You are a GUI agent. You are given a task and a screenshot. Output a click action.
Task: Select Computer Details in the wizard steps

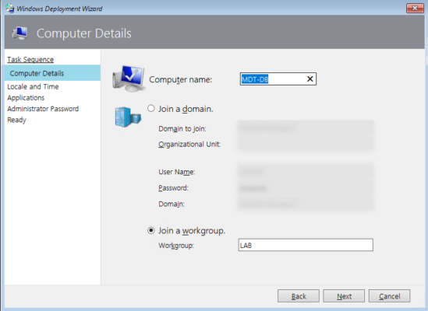pyautogui.click(x=52, y=73)
